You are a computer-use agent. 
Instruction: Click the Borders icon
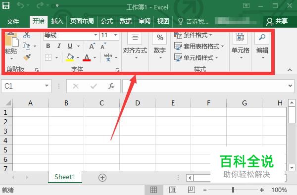click(49, 57)
